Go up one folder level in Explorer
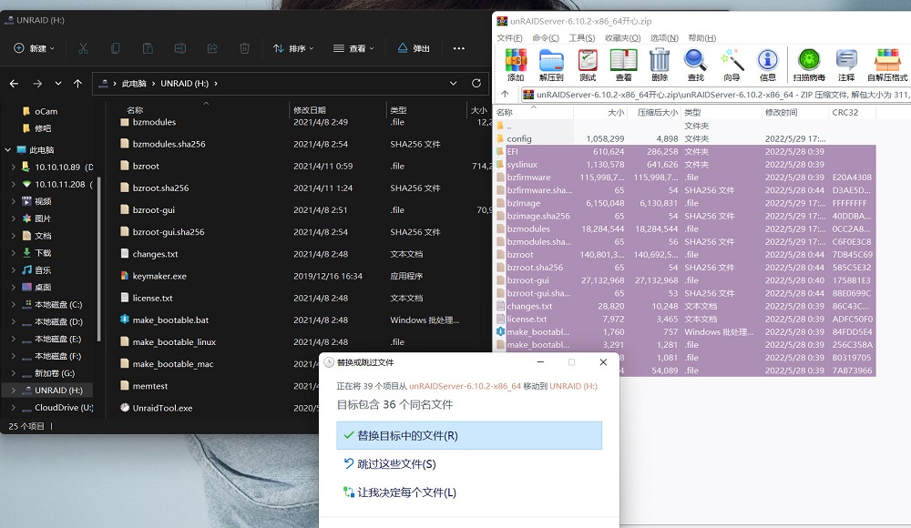 tap(77, 84)
